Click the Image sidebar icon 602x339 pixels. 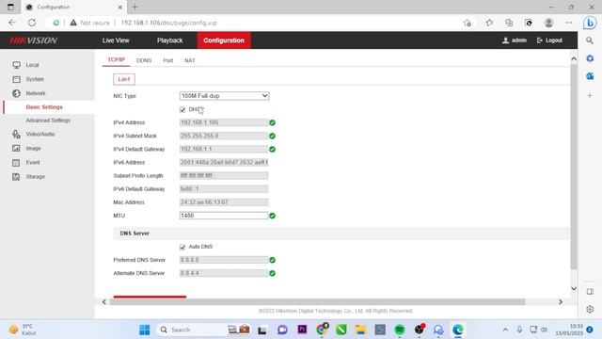[x=16, y=149]
